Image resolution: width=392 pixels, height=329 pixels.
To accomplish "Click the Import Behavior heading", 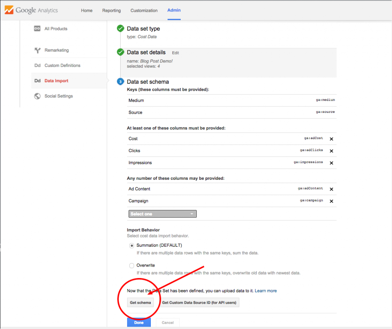I will pos(143,230).
